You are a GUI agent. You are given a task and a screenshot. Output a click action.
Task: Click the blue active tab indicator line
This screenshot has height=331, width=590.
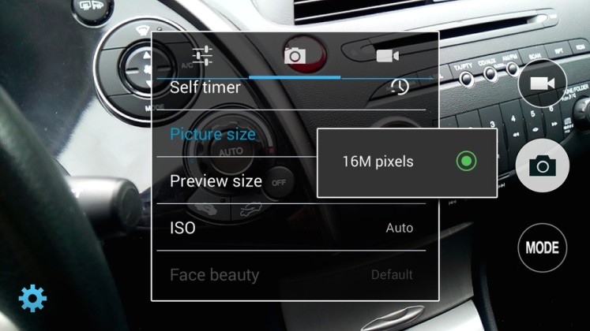tap(295, 77)
